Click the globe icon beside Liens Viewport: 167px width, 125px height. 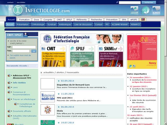pos(9,87)
